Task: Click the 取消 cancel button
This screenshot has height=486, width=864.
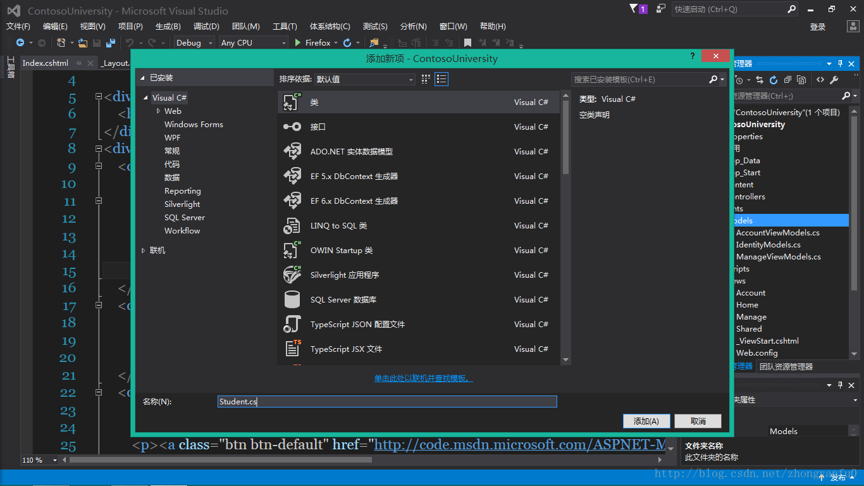Action: coord(698,421)
